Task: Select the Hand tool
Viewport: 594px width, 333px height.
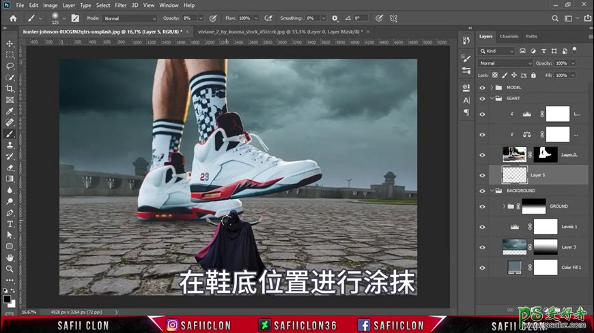Action: pos(10,258)
